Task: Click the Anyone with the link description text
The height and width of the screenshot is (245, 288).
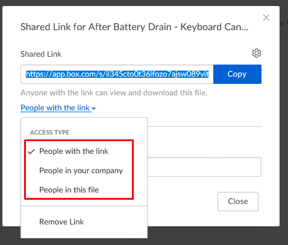Action: point(114,93)
